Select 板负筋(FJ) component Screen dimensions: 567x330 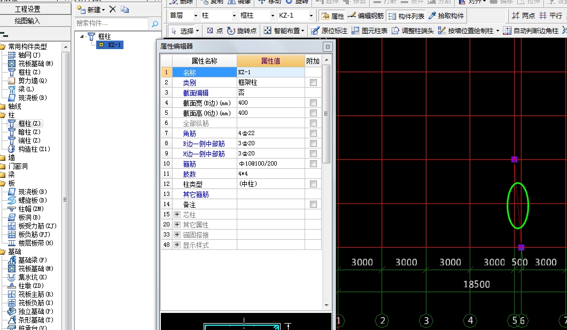pyautogui.click(x=29, y=234)
